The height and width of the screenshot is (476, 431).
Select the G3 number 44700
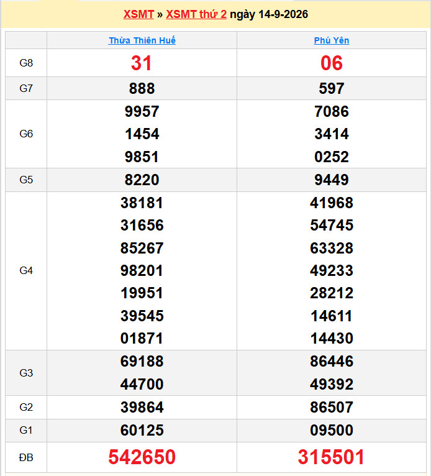pos(142,384)
